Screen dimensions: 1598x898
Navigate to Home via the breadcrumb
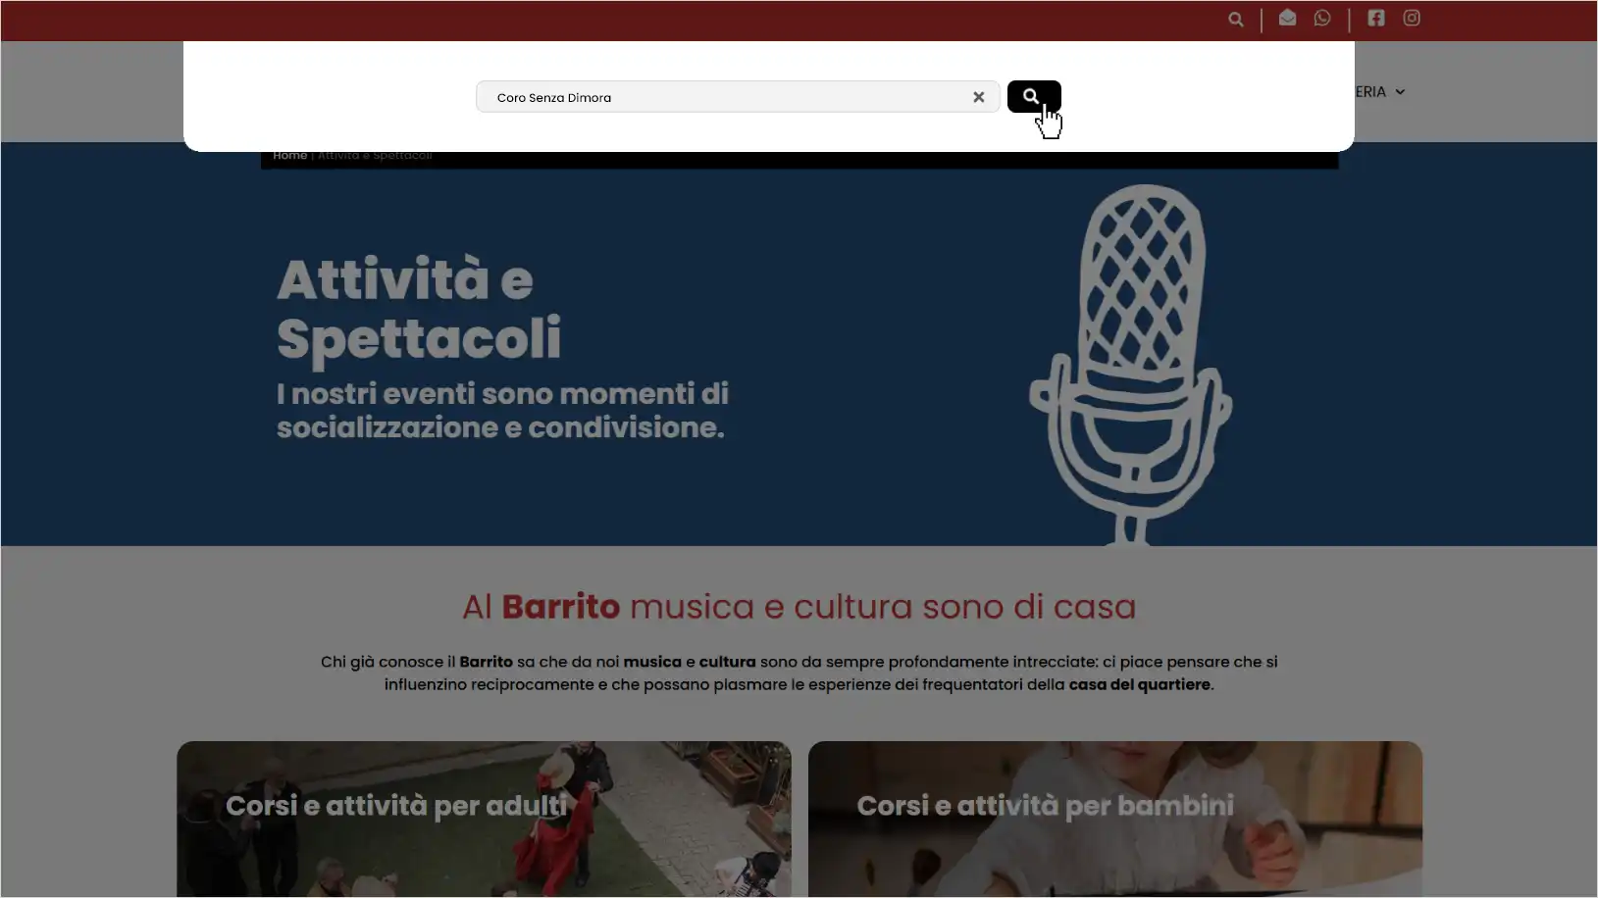pos(290,154)
